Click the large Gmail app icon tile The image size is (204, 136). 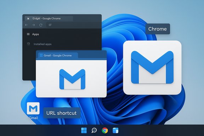(x=152, y=68)
